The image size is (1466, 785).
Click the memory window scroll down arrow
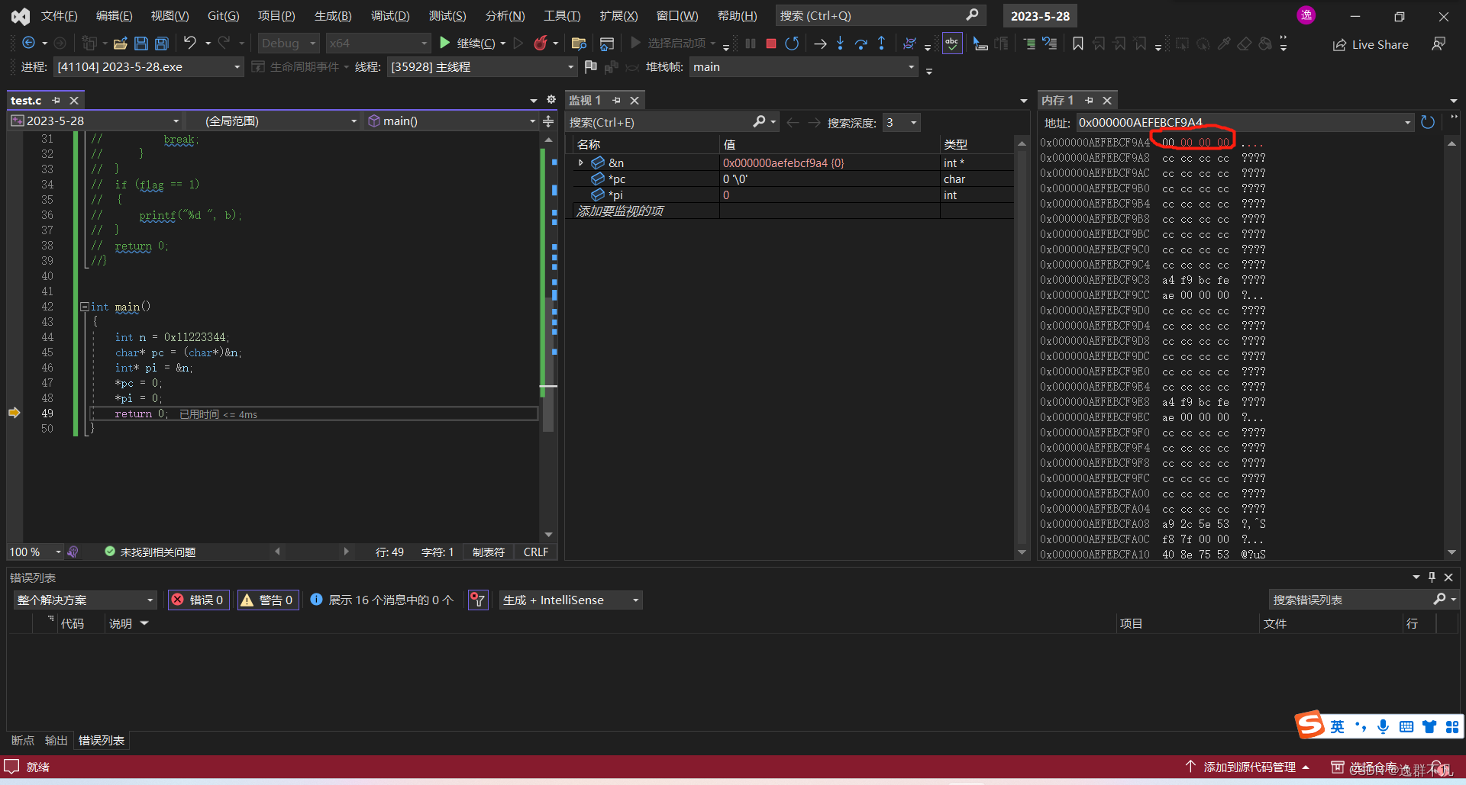pyautogui.click(x=1451, y=552)
